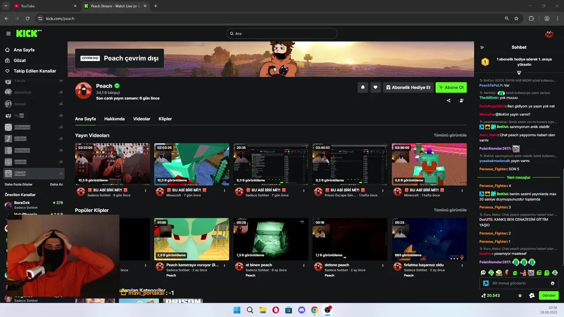Open Gözat in left sidebar
Image resolution: width=564 pixels, height=317 pixels.
click(x=20, y=60)
